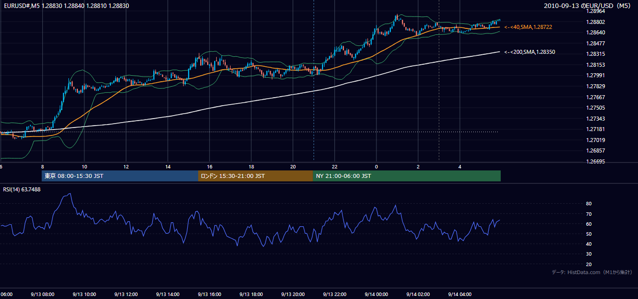Screen dimensions: 638x299
Task: Click the 1.27991 price axis label
Action: click(595, 75)
